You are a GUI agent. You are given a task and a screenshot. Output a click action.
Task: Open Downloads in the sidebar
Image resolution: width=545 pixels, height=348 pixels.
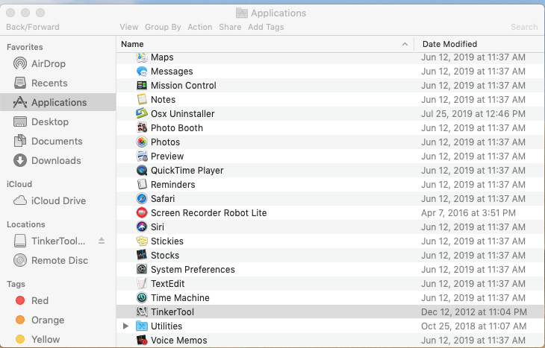[57, 161]
